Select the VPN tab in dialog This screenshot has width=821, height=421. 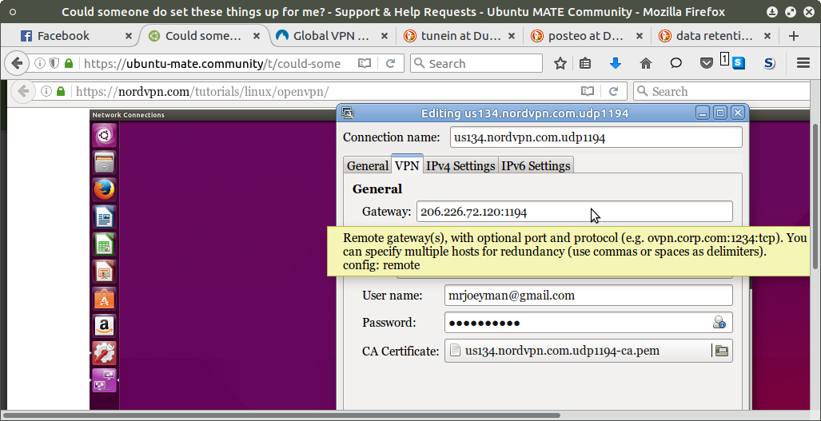[x=407, y=165]
